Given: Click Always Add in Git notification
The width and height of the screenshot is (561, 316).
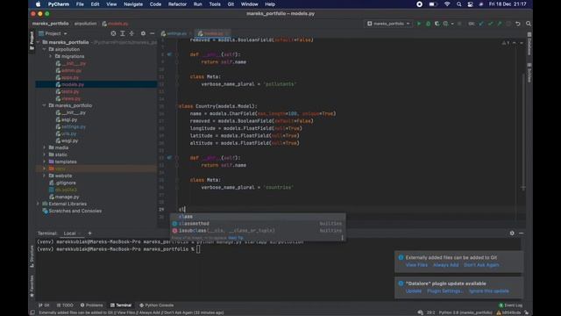Looking at the screenshot, I should tap(446, 265).
